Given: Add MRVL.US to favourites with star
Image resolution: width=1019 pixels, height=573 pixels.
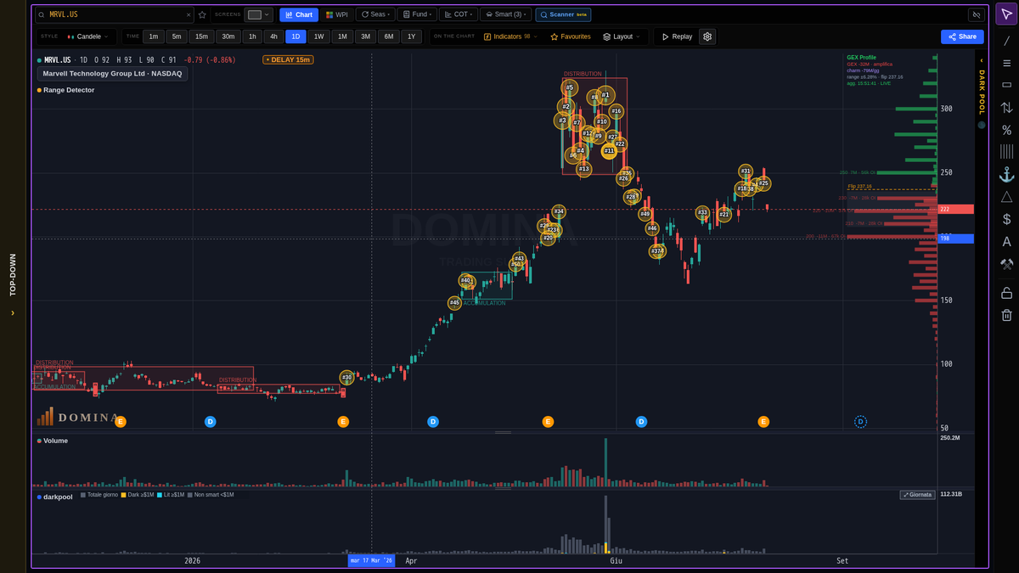Looking at the screenshot, I should pyautogui.click(x=202, y=14).
